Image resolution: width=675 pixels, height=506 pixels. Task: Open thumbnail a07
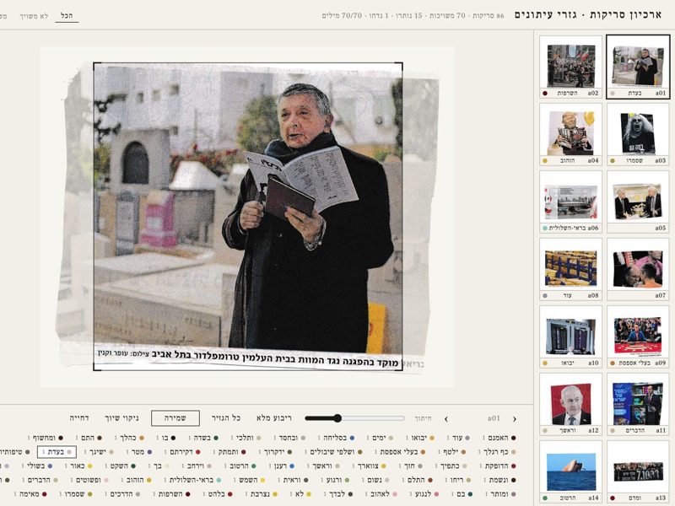638,270
